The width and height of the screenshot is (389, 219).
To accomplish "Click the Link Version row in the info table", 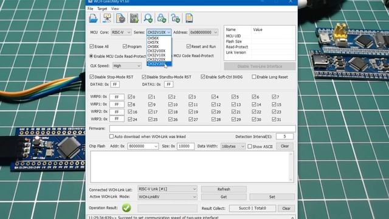I will [x=260, y=52].
